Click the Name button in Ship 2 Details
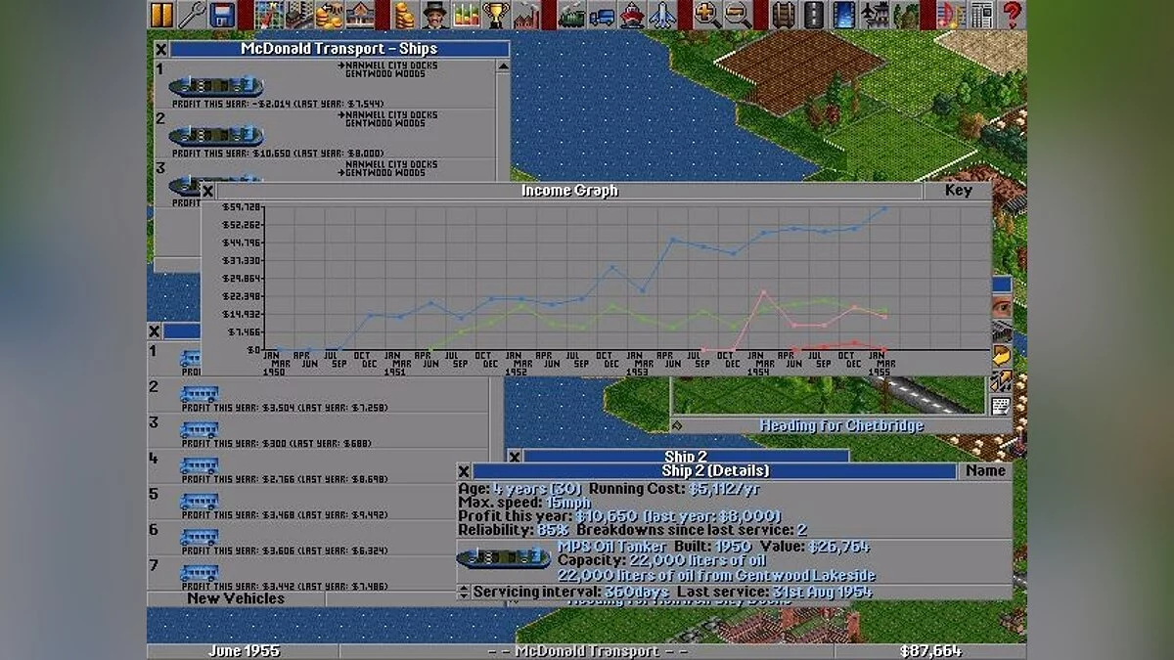This screenshot has width=1174, height=660. (985, 471)
